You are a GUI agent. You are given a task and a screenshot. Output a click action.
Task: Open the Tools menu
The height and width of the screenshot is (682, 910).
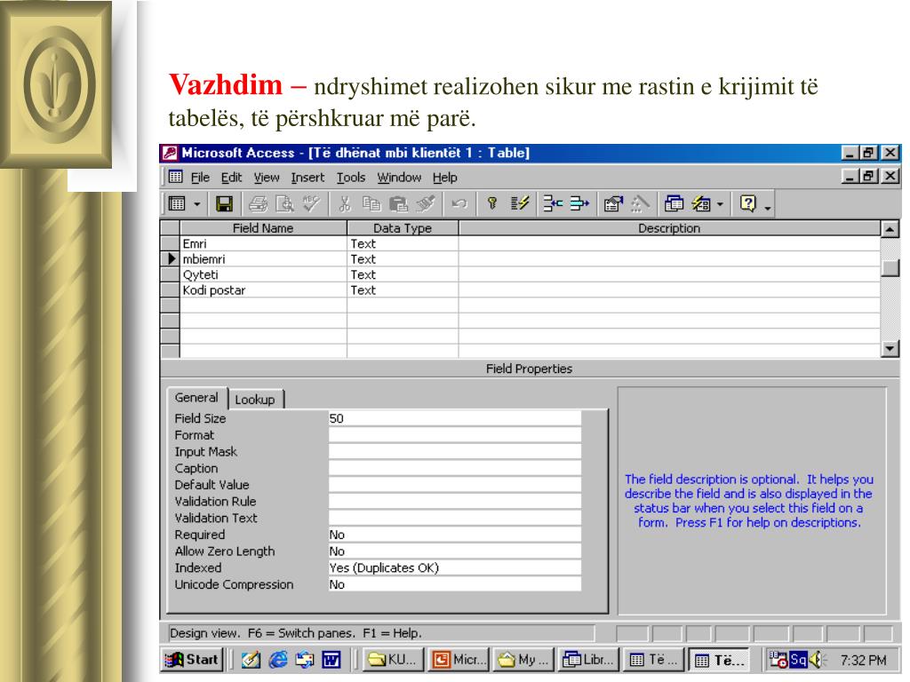click(x=351, y=178)
